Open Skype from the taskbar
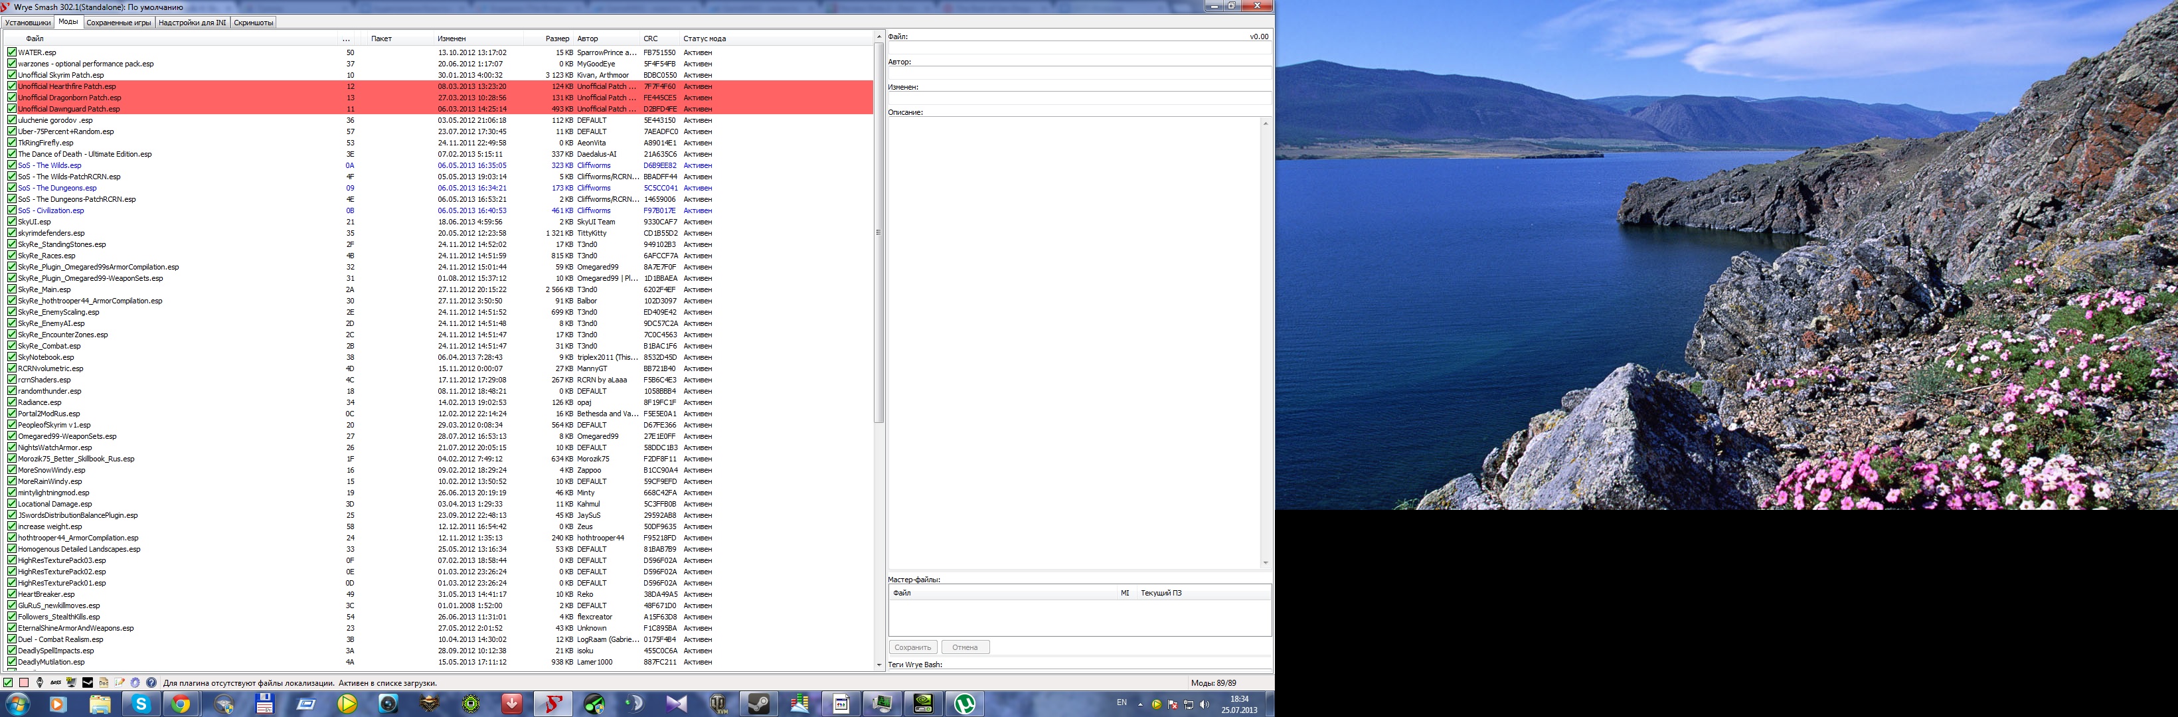 (140, 704)
